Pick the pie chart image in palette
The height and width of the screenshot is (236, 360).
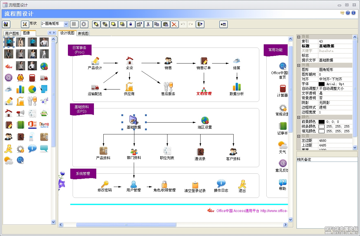32,89
